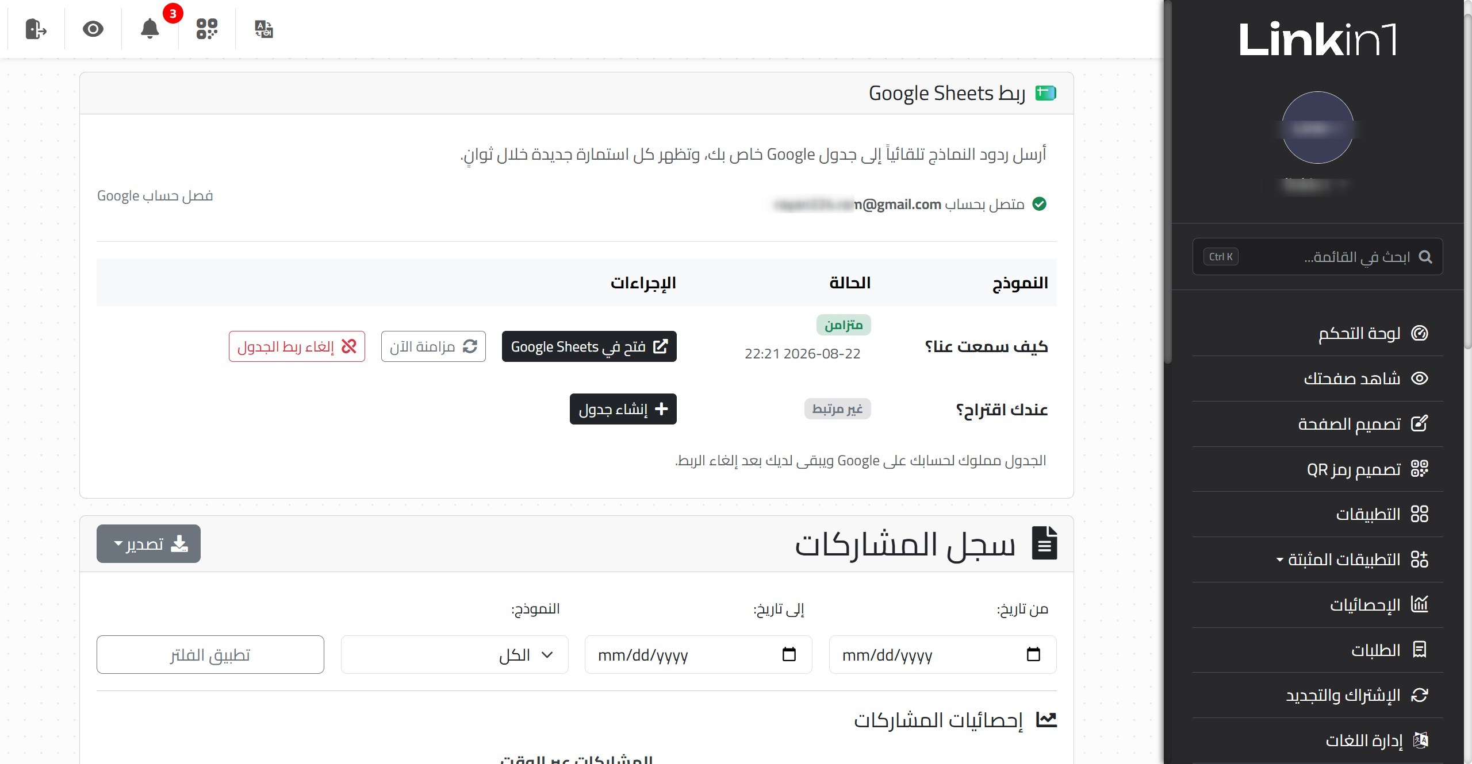Click the سجل المشاركات document icon
This screenshot has height=764, width=1472.
[x=1045, y=543]
